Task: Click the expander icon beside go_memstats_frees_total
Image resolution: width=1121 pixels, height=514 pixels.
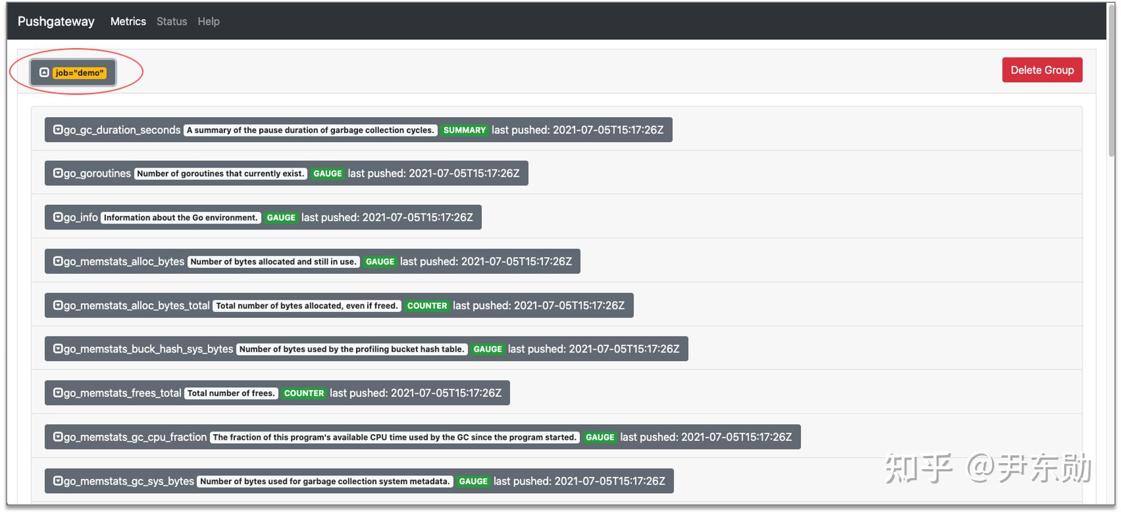Action: 59,393
